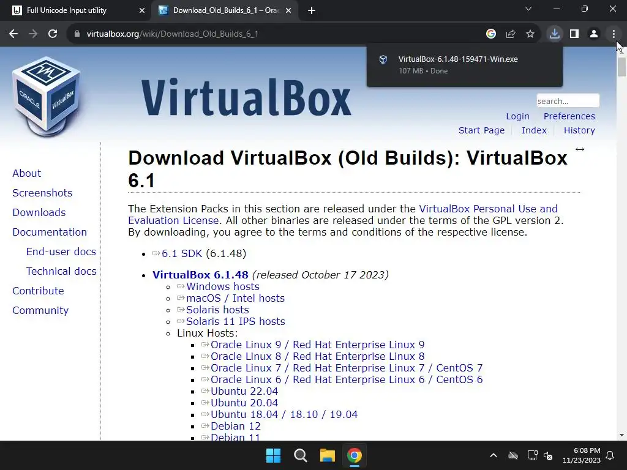Share this page via share icon
Viewport: 627px width, 470px height.
pos(511,34)
